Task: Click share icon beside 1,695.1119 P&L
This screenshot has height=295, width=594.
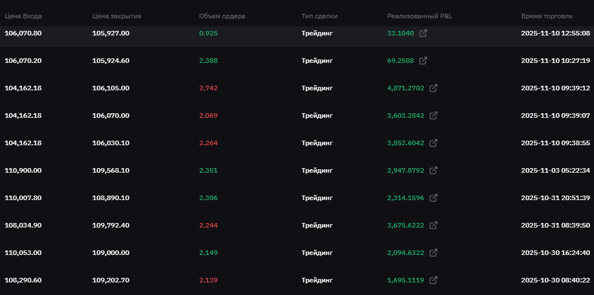Action: pos(434,280)
